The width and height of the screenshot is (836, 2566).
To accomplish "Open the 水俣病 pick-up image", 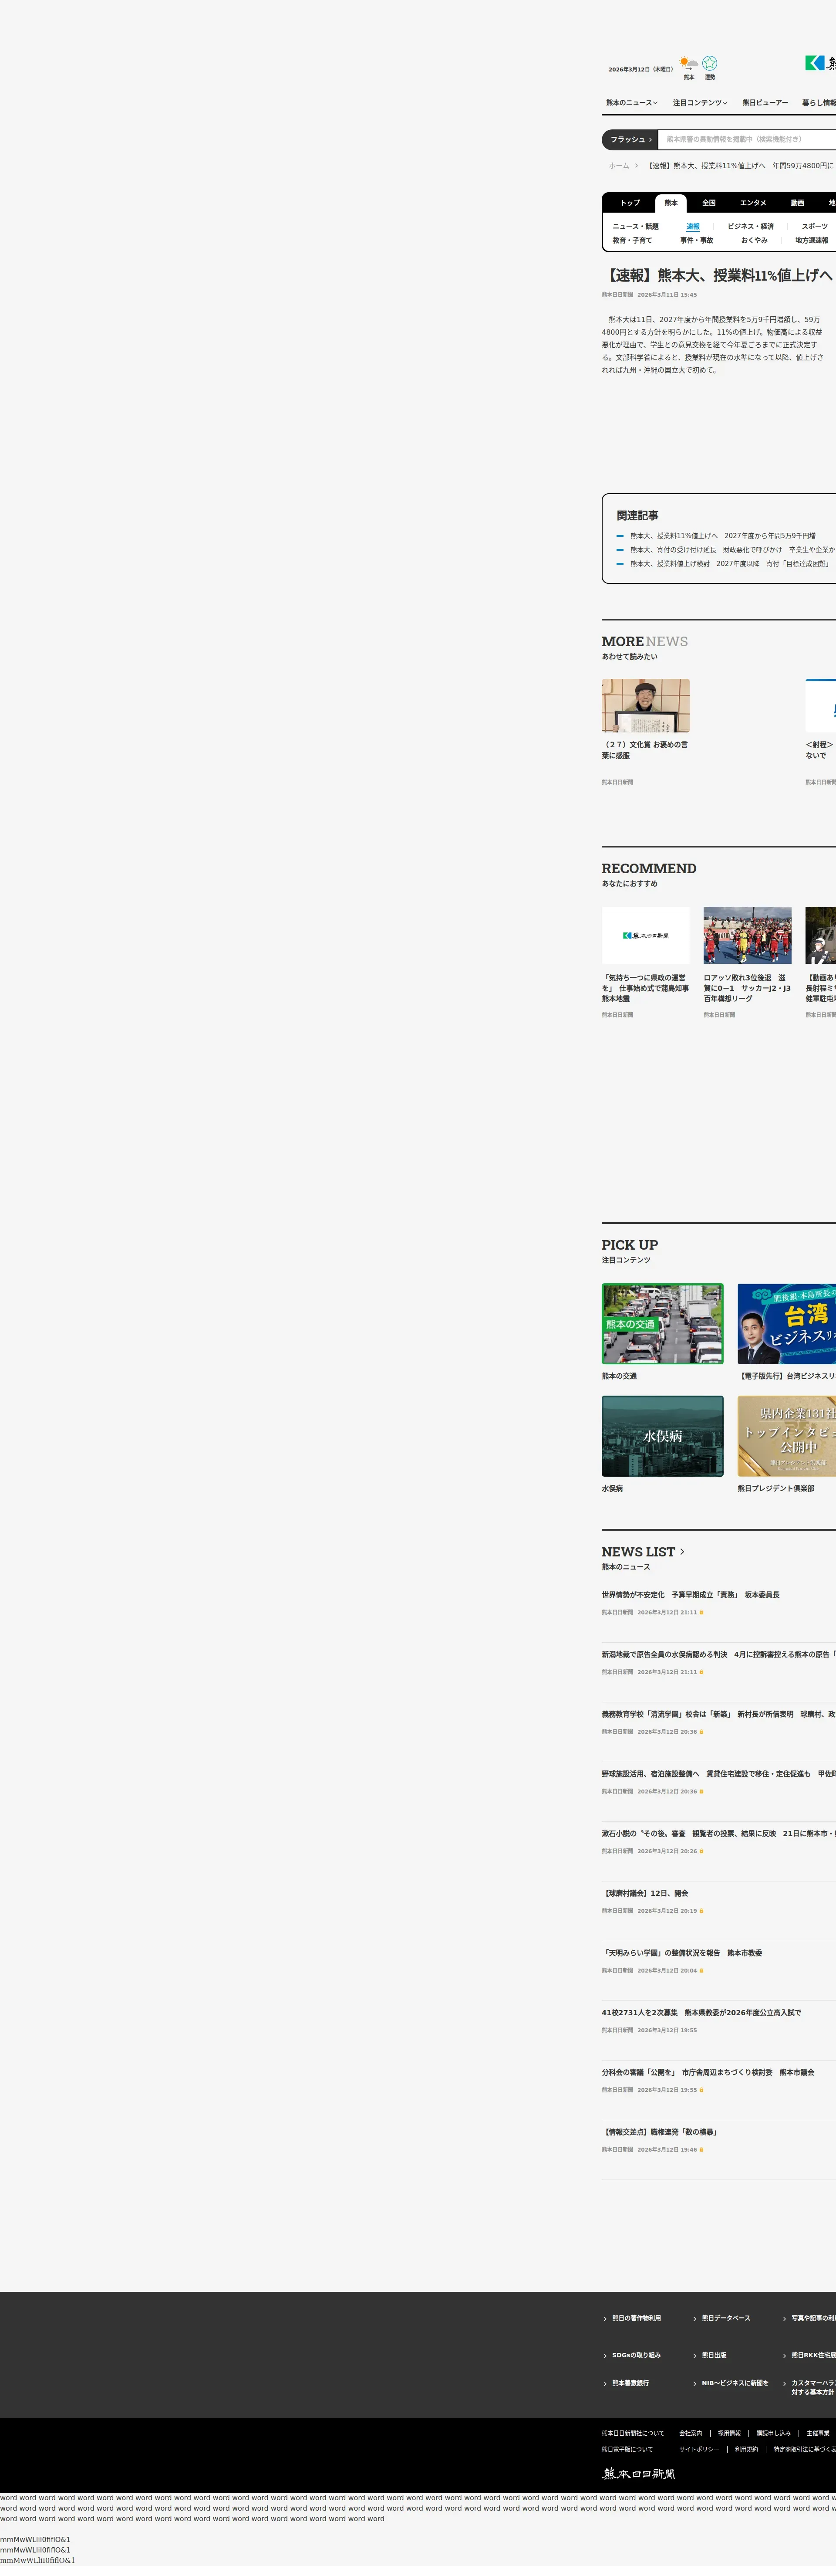I will tap(663, 1437).
